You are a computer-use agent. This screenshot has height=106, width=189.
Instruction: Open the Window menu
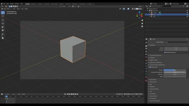point(17,4)
